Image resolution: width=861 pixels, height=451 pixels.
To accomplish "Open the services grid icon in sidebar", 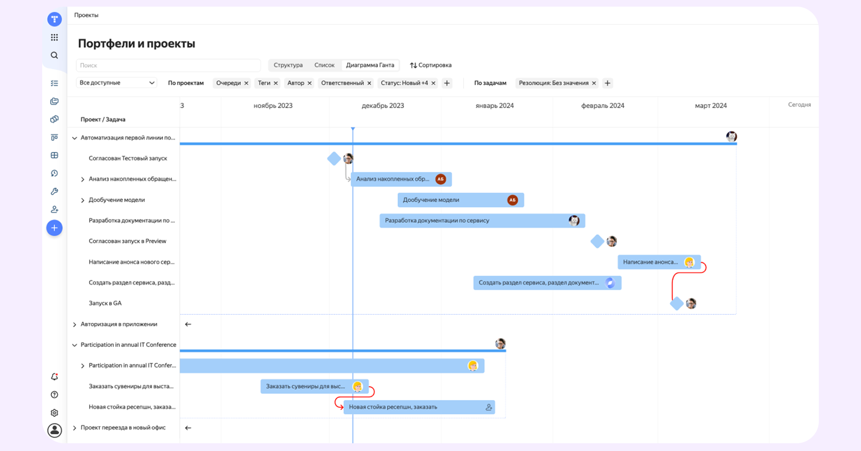I will click(54, 38).
